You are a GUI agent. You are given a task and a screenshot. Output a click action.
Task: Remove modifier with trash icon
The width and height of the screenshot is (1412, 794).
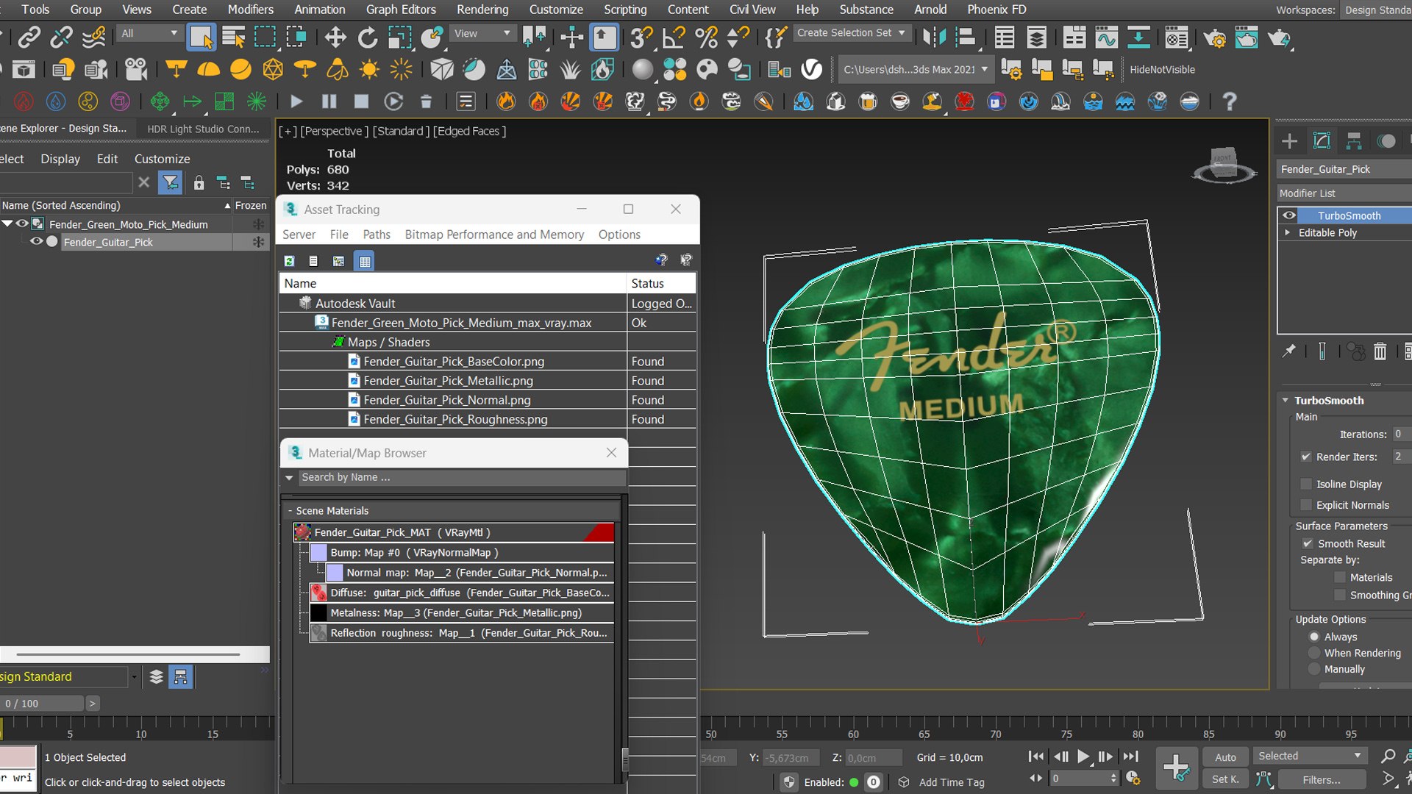[x=1380, y=351]
